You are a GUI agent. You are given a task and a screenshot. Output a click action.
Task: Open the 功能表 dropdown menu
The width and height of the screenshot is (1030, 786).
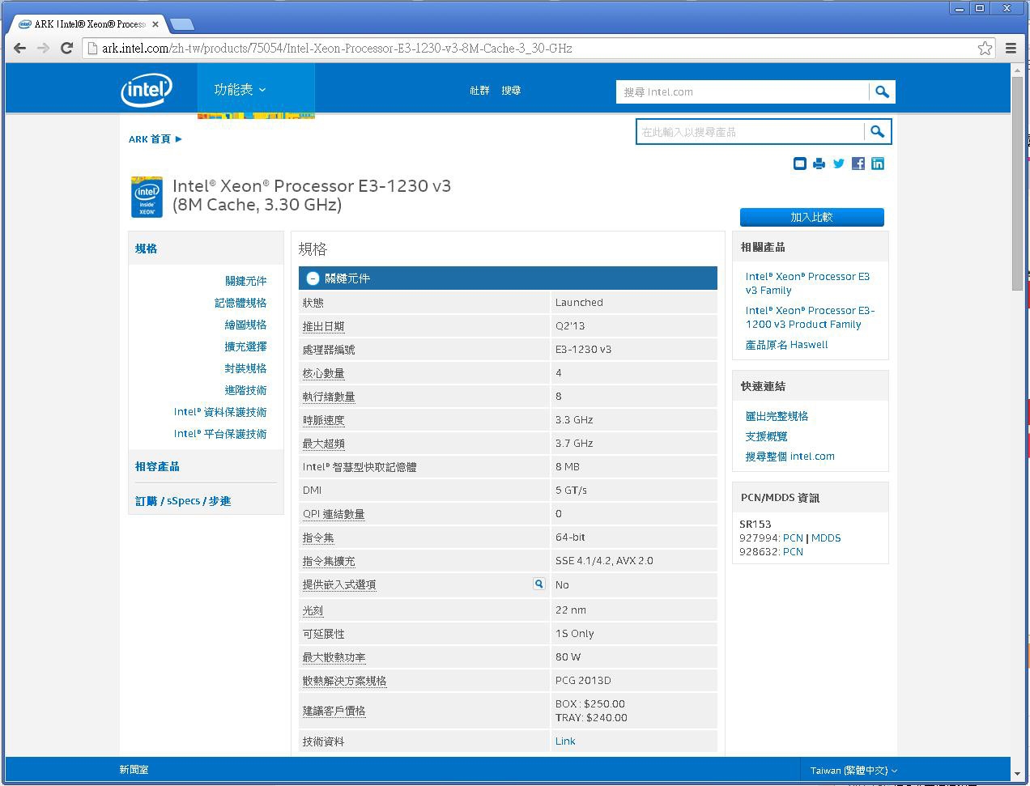pos(240,90)
